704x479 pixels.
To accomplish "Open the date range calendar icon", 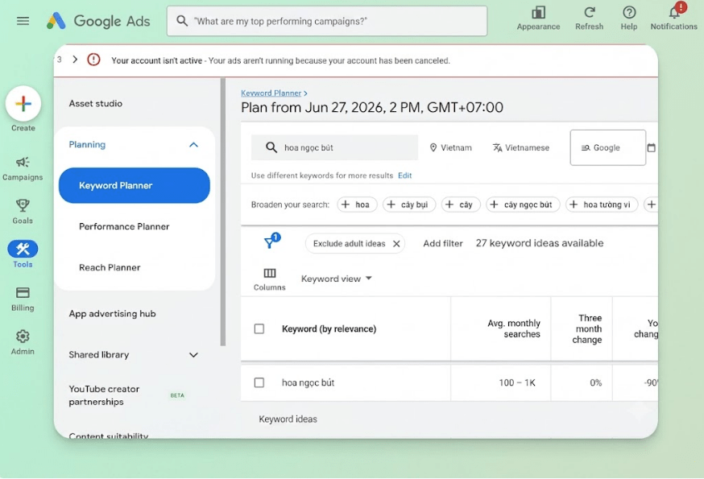I will [x=652, y=147].
